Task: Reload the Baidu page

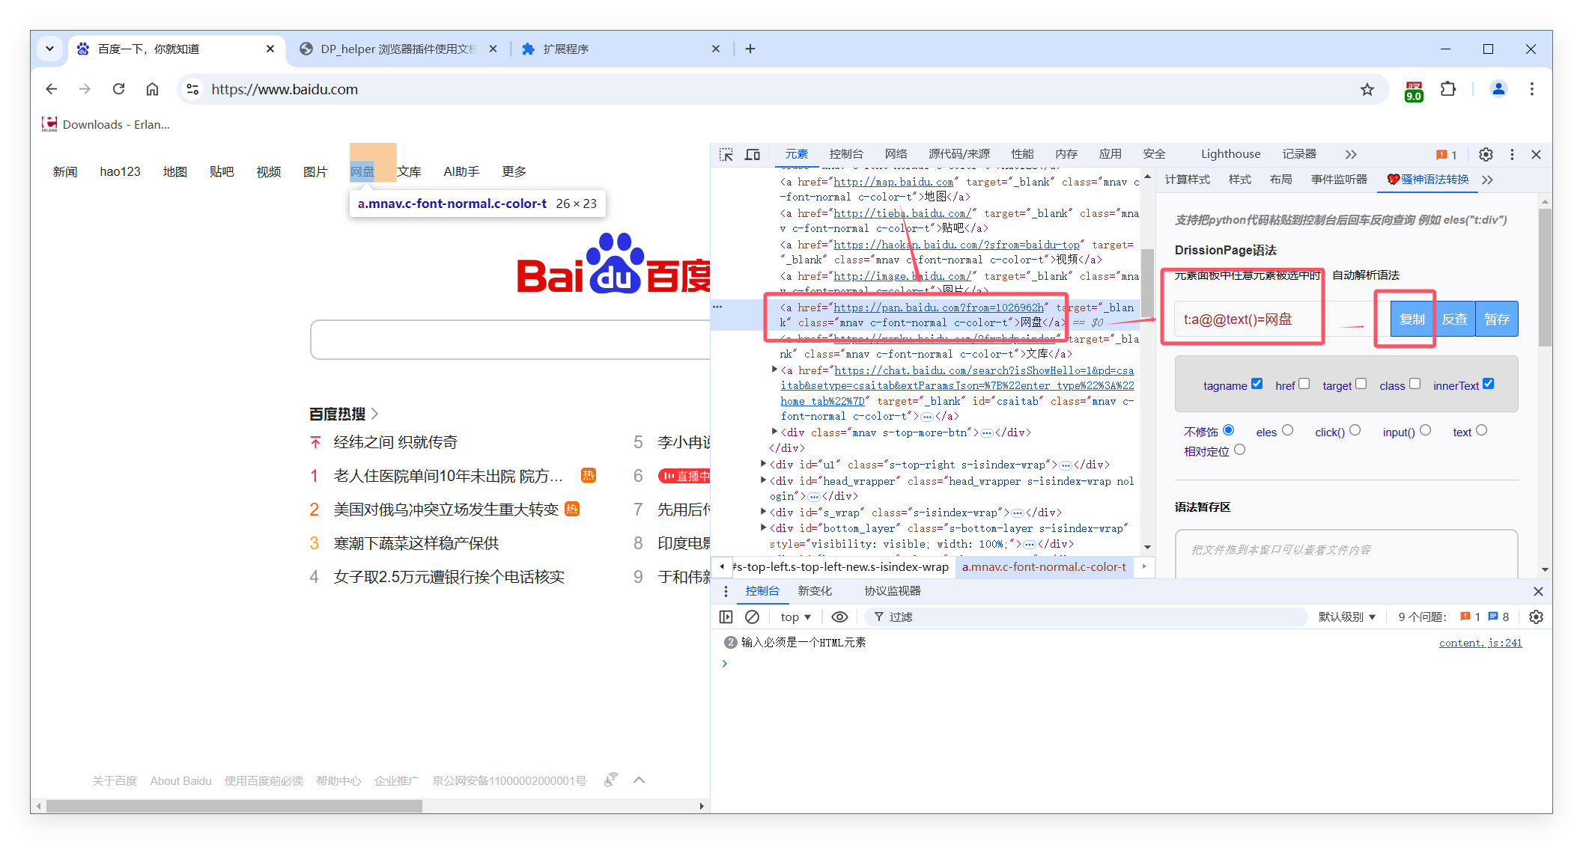Action: (x=118, y=89)
